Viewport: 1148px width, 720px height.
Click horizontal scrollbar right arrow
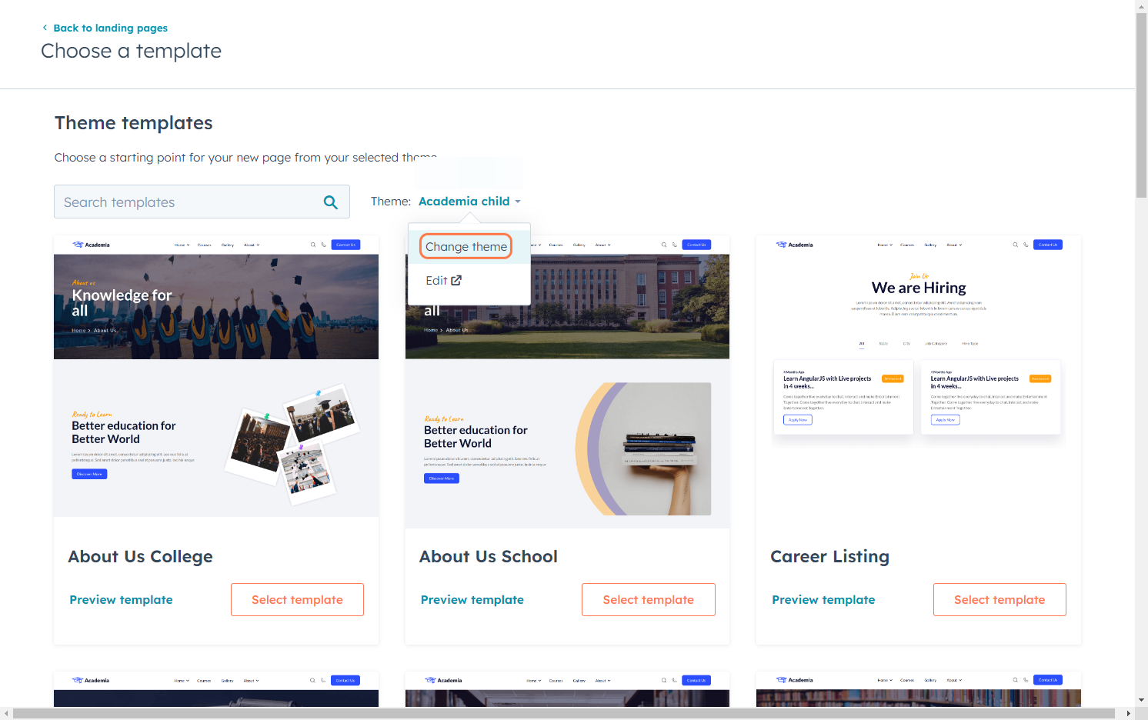coord(1129,714)
